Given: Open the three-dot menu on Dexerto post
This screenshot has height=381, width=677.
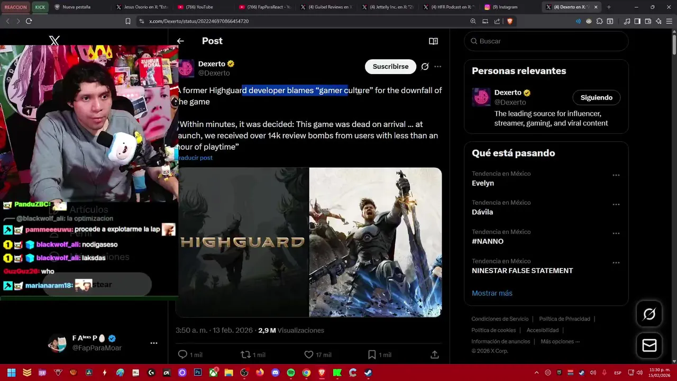Looking at the screenshot, I should point(437,67).
